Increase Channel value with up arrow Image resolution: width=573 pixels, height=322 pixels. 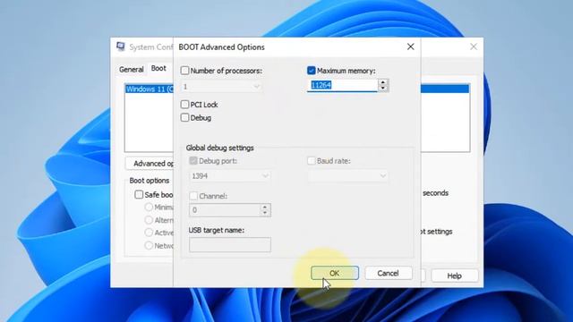[265, 207]
